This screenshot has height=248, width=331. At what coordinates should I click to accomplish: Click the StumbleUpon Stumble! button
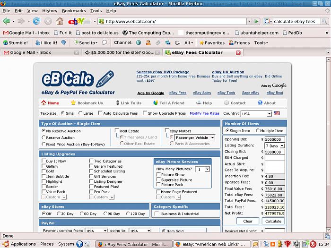[x=16, y=43]
